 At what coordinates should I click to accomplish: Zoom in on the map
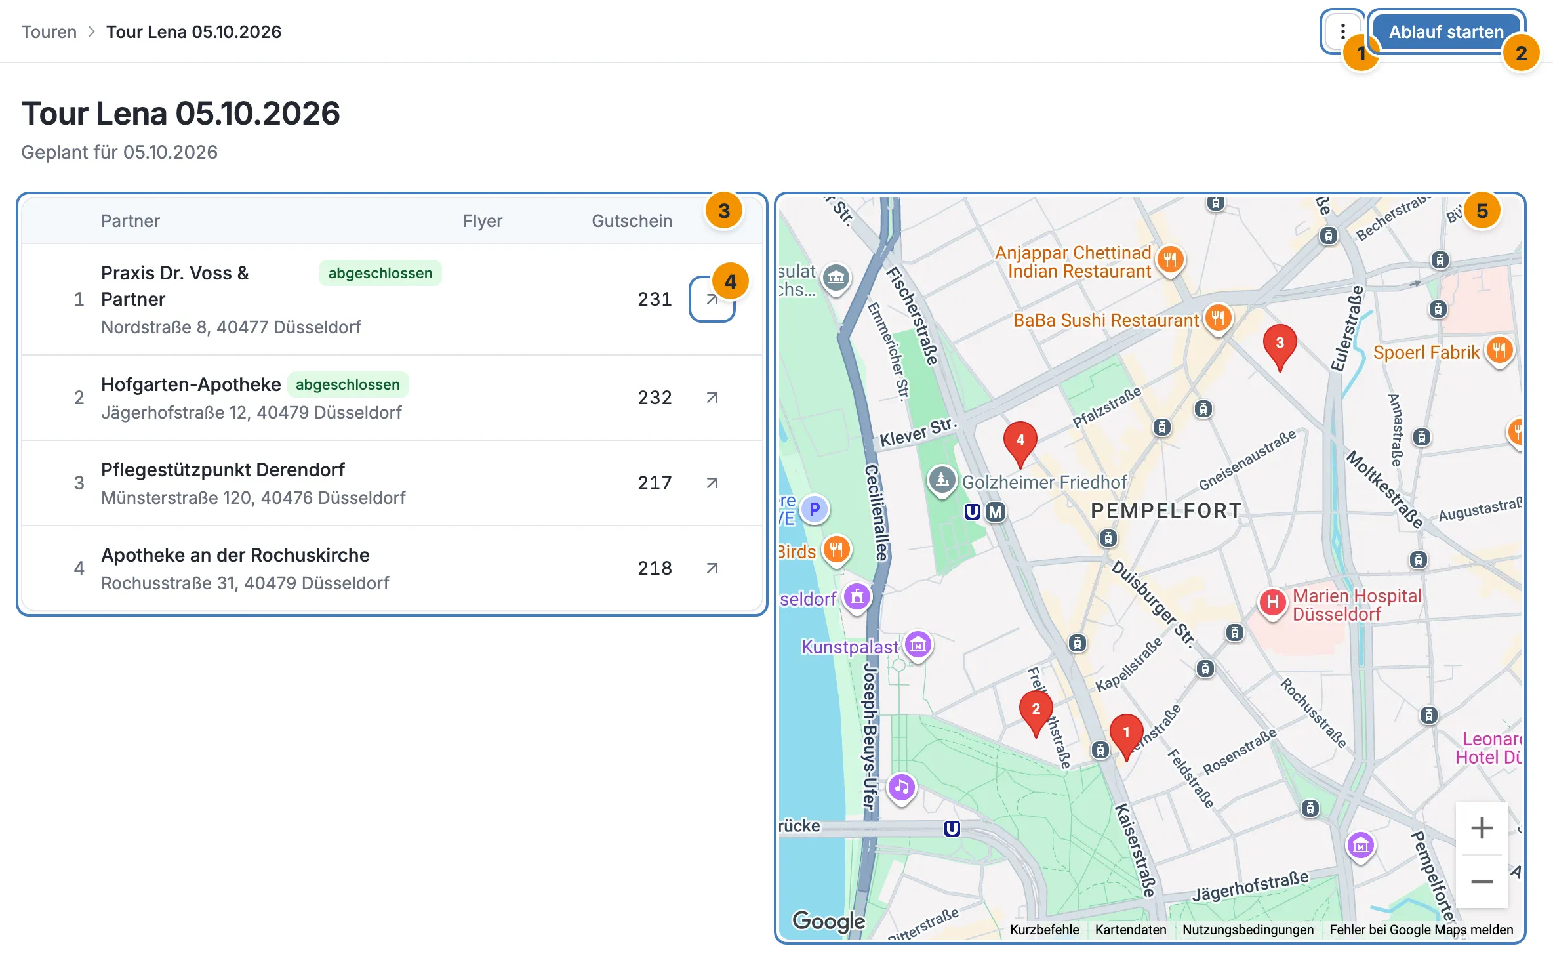[1482, 828]
